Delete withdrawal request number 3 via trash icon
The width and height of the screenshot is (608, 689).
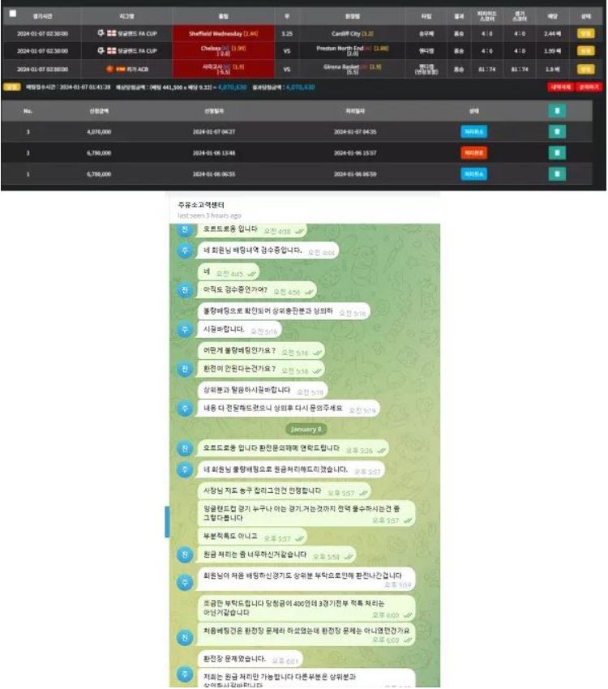(557, 131)
